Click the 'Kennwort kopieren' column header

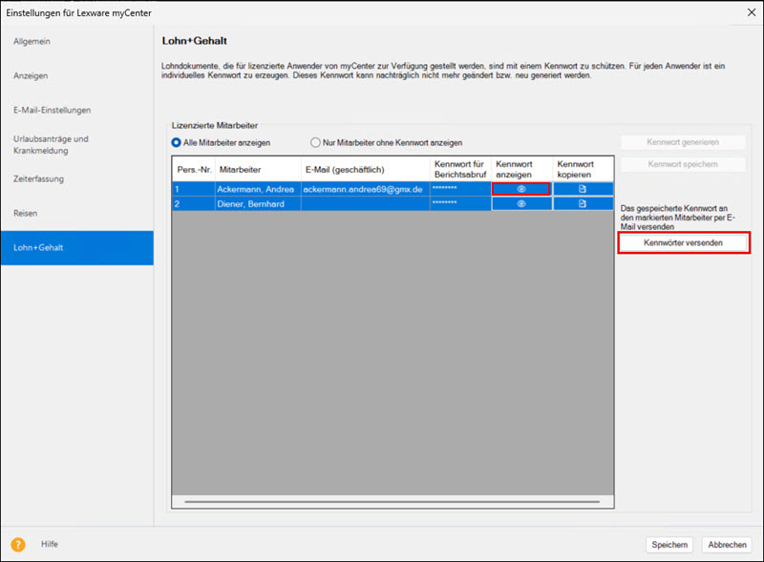(x=583, y=170)
